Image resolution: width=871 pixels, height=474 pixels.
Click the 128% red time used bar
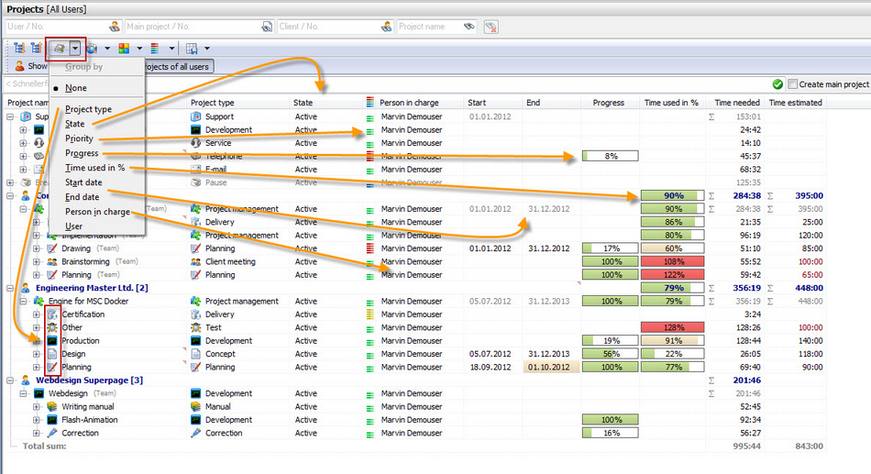(x=673, y=327)
